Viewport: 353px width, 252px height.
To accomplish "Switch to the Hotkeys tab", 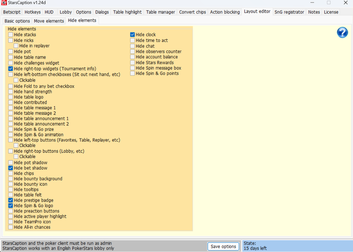I will 33,12.
